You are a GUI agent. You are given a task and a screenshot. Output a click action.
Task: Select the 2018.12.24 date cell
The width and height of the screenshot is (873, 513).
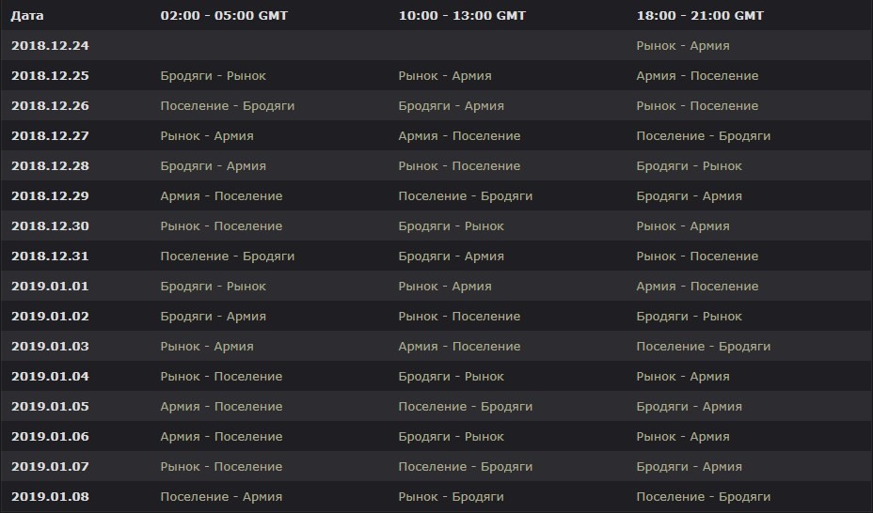(x=50, y=46)
